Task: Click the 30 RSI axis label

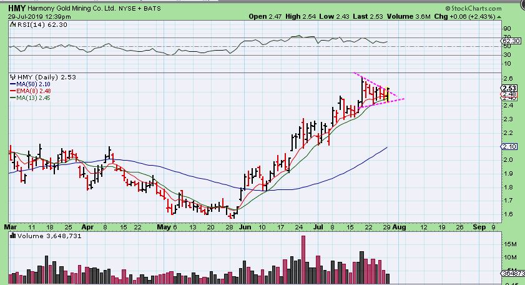Action: (x=508, y=54)
